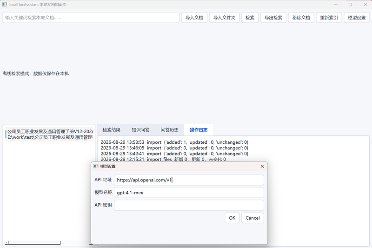Confirm model settings with OK
This screenshot has height=248, width=372.
point(232,218)
